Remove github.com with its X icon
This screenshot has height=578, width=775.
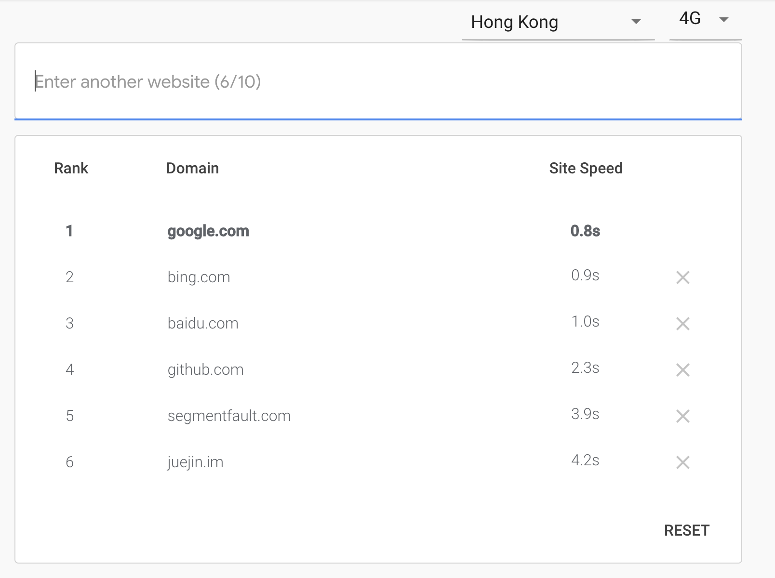point(682,370)
